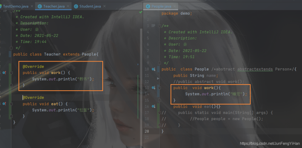The image size is (302, 148).
Task: Close the Student.java tab
Action: (x=105, y=6)
